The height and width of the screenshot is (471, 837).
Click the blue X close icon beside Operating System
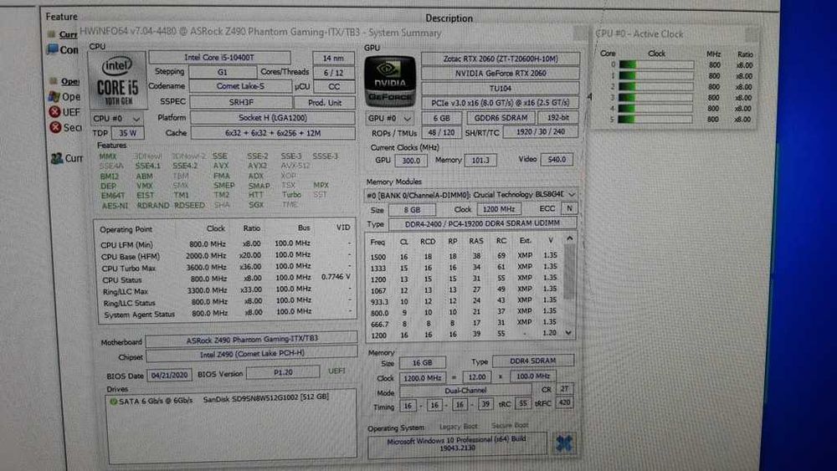[563, 443]
